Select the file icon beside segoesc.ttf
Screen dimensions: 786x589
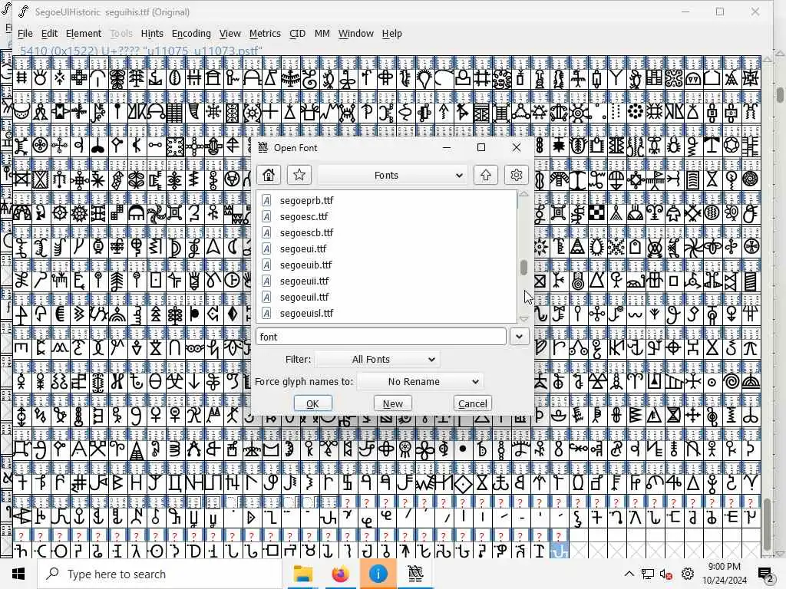(x=266, y=216)
